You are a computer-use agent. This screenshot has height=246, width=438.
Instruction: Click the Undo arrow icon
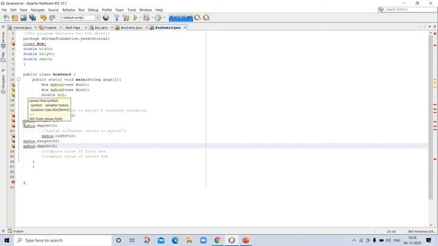point(43,18)
